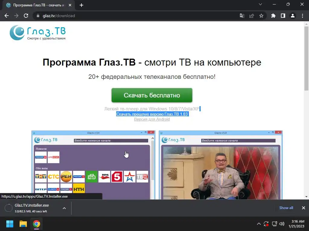Viewport: 309px width, 231px height.
Task: Click the yellow НТН channel icon
Action: click(x=79, y=189)
